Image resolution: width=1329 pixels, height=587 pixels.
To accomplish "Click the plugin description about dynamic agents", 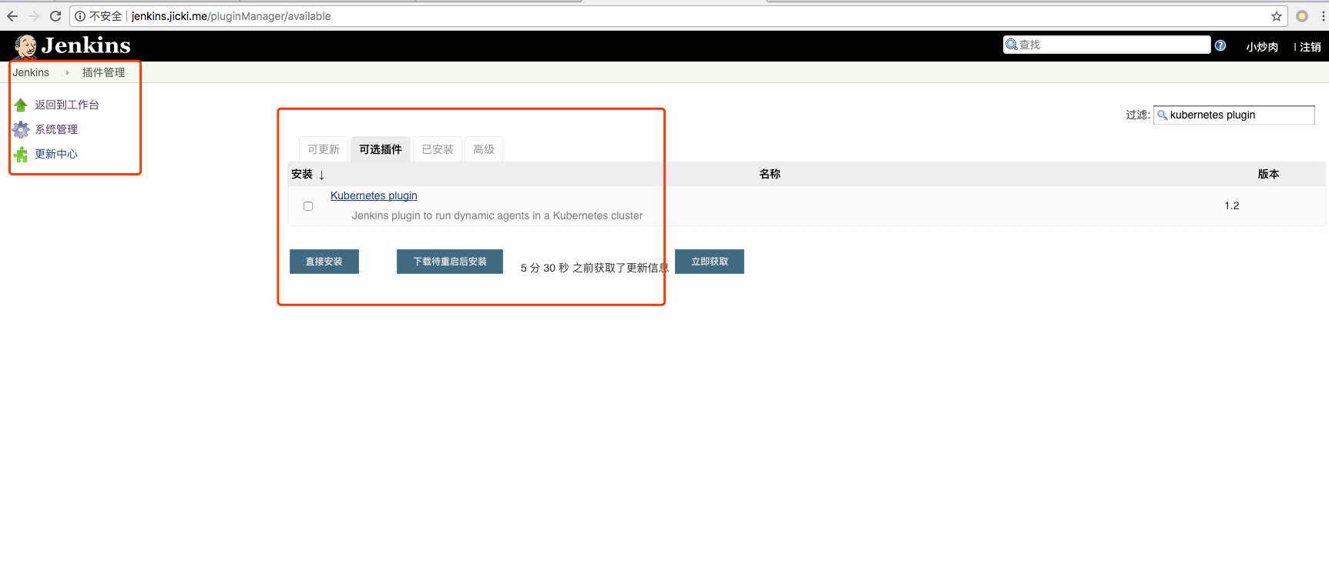I will point(497,215).
